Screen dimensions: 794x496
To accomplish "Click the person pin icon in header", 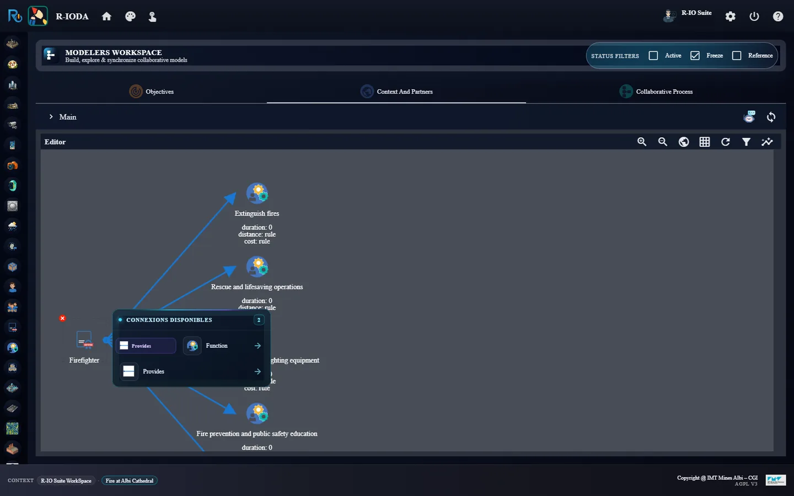I will click(x=153, y=17).
